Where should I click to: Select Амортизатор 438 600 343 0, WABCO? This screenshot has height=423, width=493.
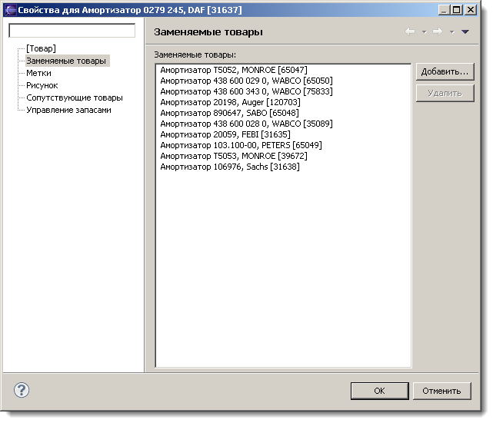tap(246, 91)
